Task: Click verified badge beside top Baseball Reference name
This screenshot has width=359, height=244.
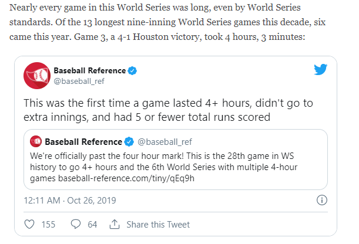Action: (133, 71)
